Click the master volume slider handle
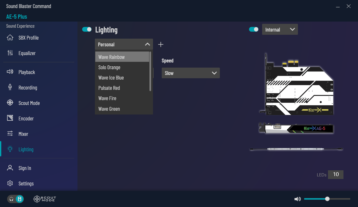This screenshot has height=207, width=358. pyautogui.click(x=327, y=199)
